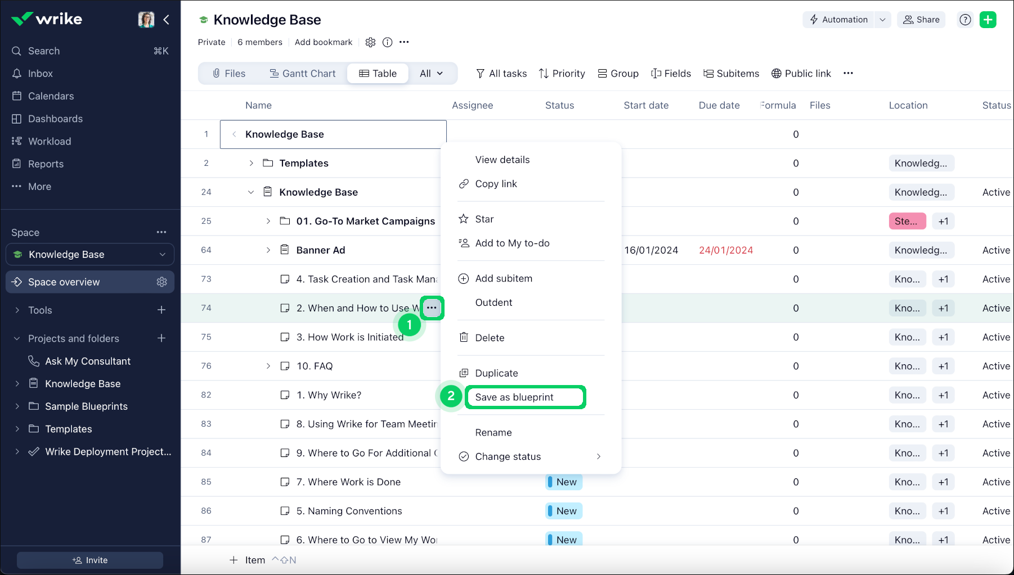Click the green plus create button
The width and height of the screenshot is (1014, 575).
click(988, 20)
